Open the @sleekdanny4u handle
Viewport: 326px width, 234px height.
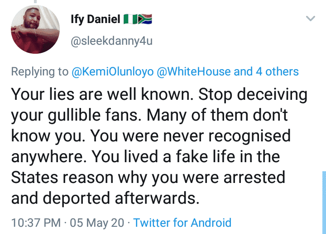112,41
